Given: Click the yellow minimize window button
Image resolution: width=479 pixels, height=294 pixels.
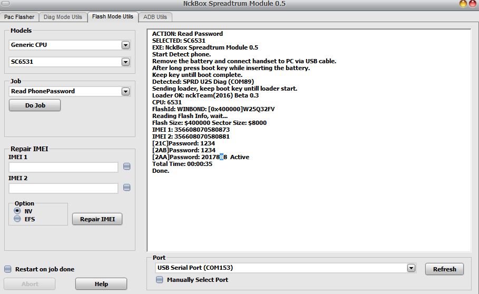Looking at the screenshot, I should click(x=463, y=4).
